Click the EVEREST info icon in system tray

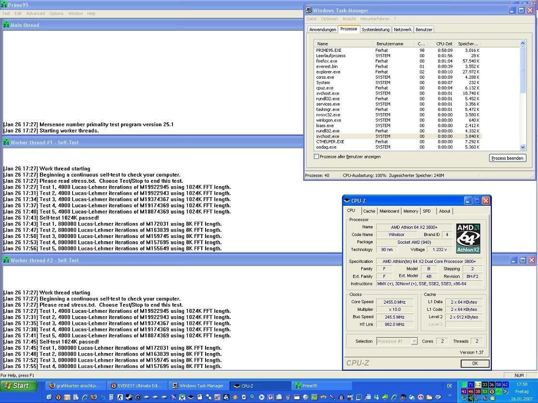[x=492, y=391]
